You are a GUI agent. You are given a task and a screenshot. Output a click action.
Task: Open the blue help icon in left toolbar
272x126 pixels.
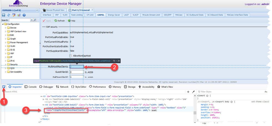pyautogui.click(x=24, y=15)
